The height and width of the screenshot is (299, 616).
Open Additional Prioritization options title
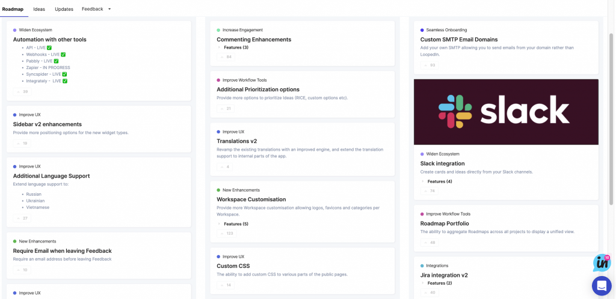(258, 89)
